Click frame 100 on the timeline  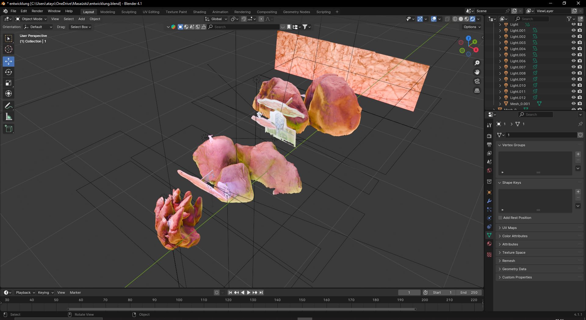point(179,300)
